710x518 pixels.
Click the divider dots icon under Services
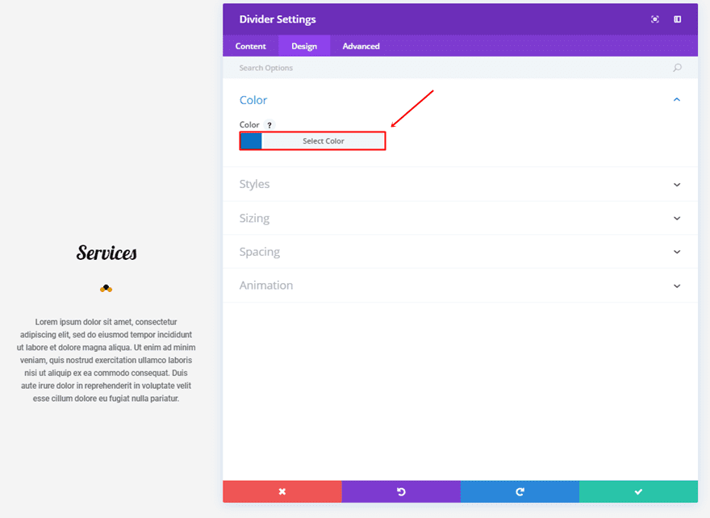click(106, 288)
